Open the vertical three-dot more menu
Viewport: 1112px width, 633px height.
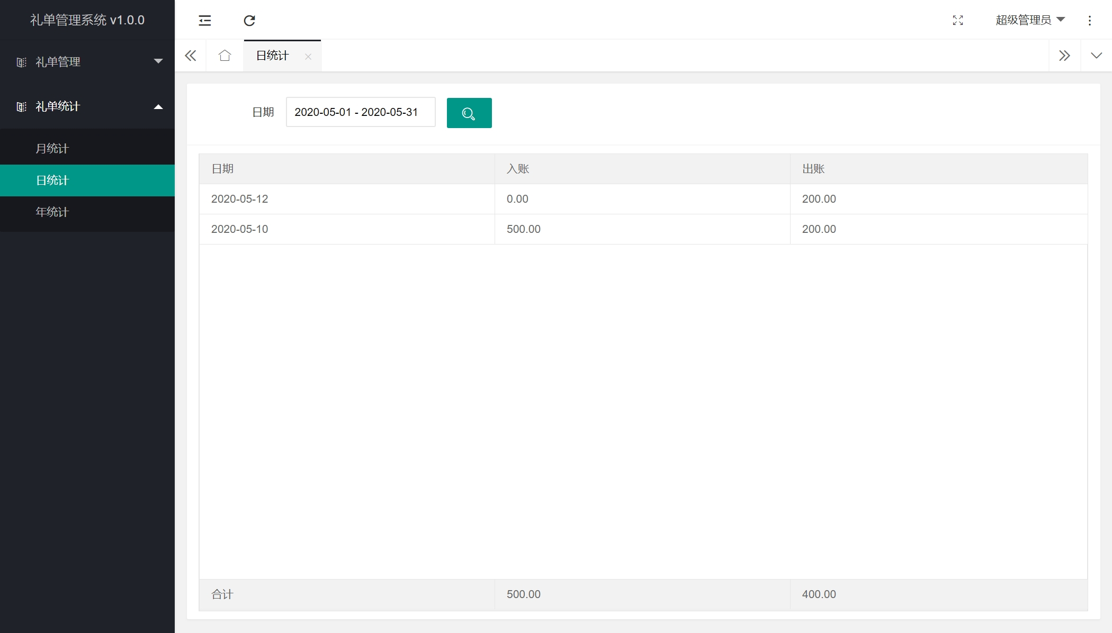(1090, 21)
